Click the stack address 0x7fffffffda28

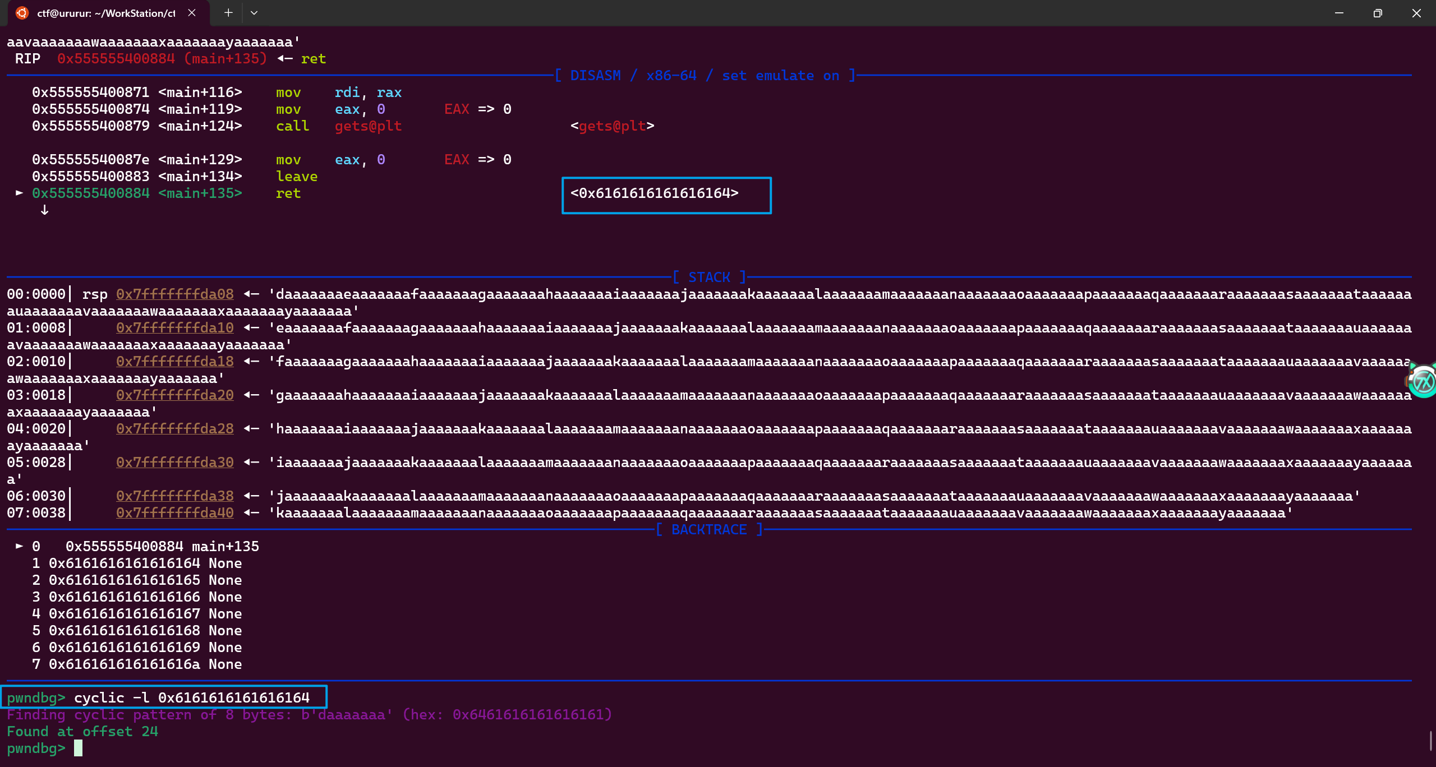click(174, 429)
